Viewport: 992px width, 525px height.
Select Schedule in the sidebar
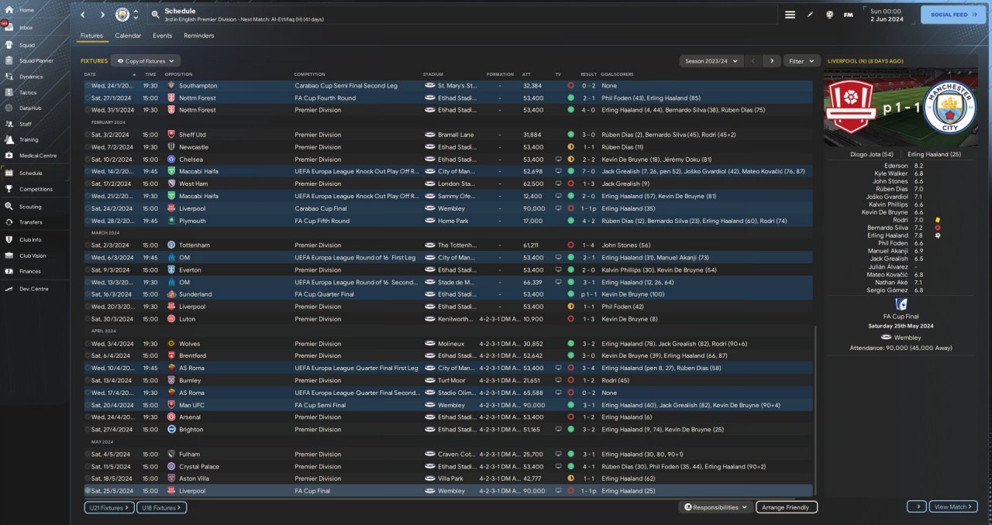coord(31,173)
